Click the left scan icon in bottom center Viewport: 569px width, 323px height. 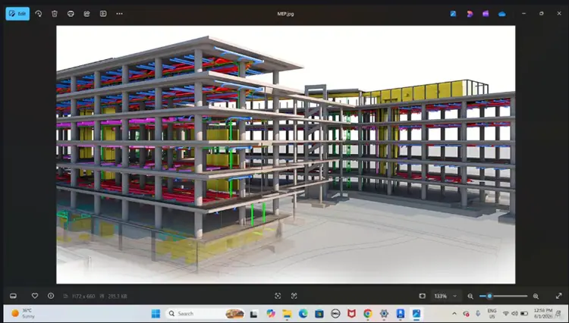click(278, 296)
